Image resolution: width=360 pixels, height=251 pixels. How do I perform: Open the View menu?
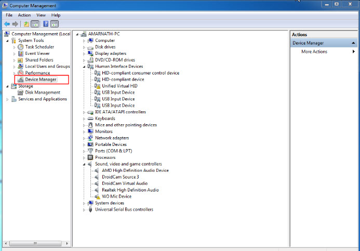(41, 15)
